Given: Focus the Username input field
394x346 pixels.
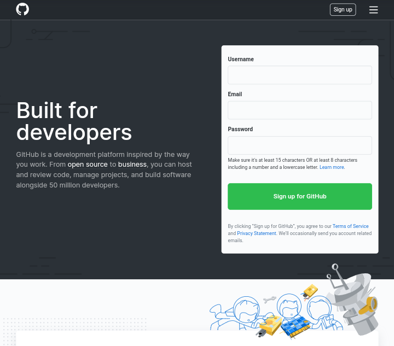Looking at the screenshot, I should coord(299,75).
